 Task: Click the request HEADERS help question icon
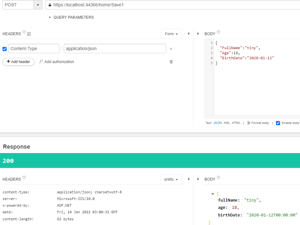[x=24, y=32]
